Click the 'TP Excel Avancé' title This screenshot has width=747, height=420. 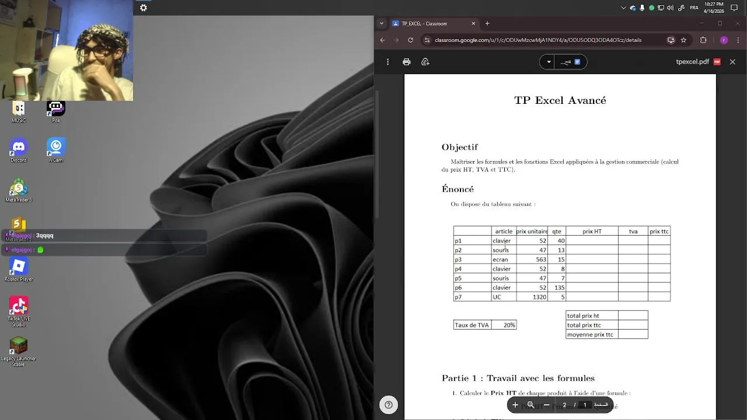(x=560, y=100)
